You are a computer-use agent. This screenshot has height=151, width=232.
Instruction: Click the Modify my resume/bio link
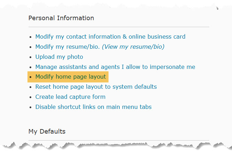(x=67, y=47)
